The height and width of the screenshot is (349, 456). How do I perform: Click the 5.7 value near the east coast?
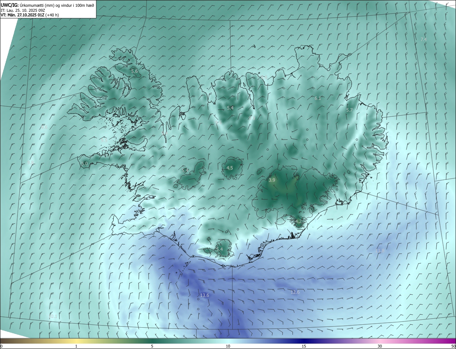[349, 110]
